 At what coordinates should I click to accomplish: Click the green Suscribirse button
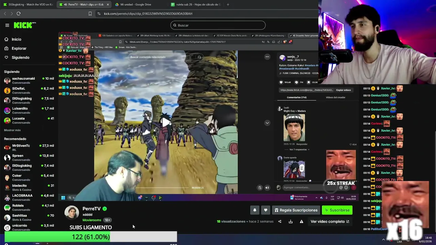point(337,210)
